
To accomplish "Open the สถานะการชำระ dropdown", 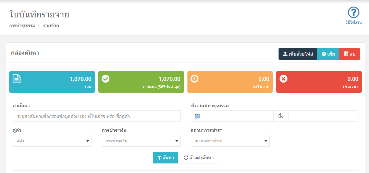I will [230, 141].
